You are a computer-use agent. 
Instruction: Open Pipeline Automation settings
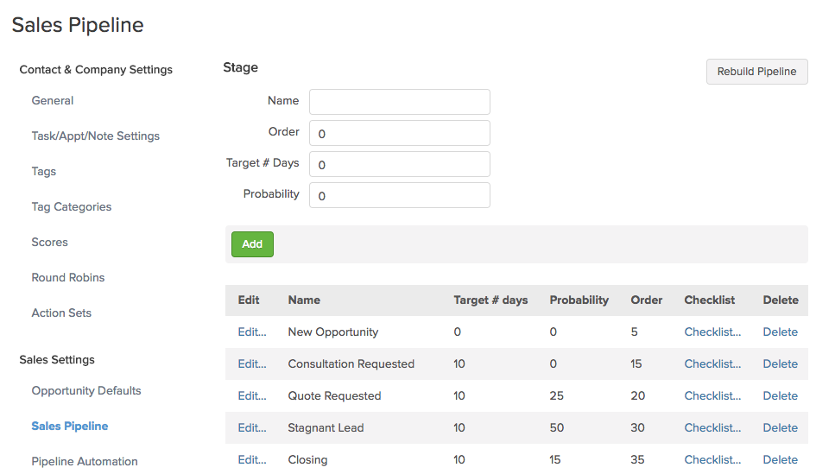(x=85, y=462)
